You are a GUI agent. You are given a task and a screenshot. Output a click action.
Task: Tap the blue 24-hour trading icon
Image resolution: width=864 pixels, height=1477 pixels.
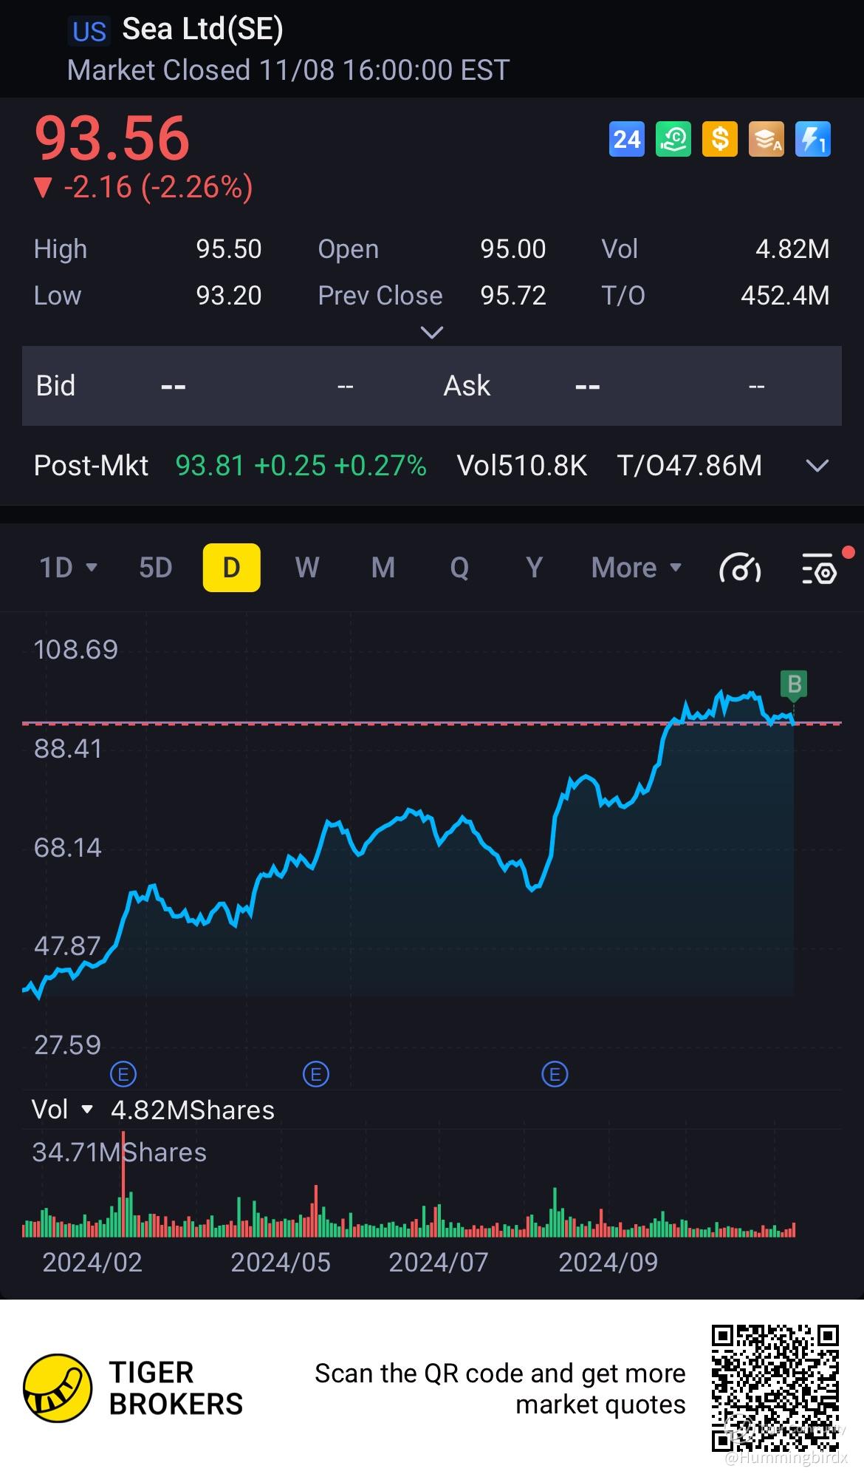coord(626,139)
